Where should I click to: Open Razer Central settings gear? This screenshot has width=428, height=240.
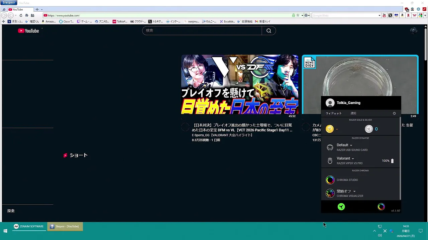point(394,113)
